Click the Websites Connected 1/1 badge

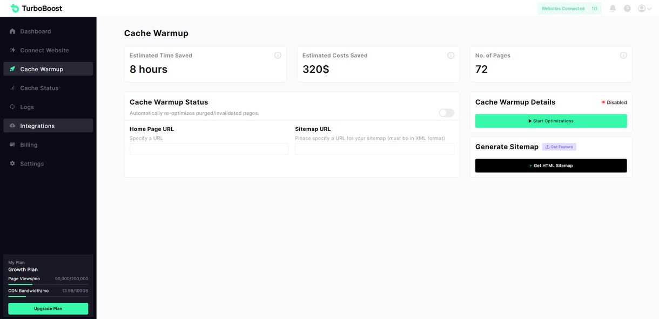(x=569, y=9)
